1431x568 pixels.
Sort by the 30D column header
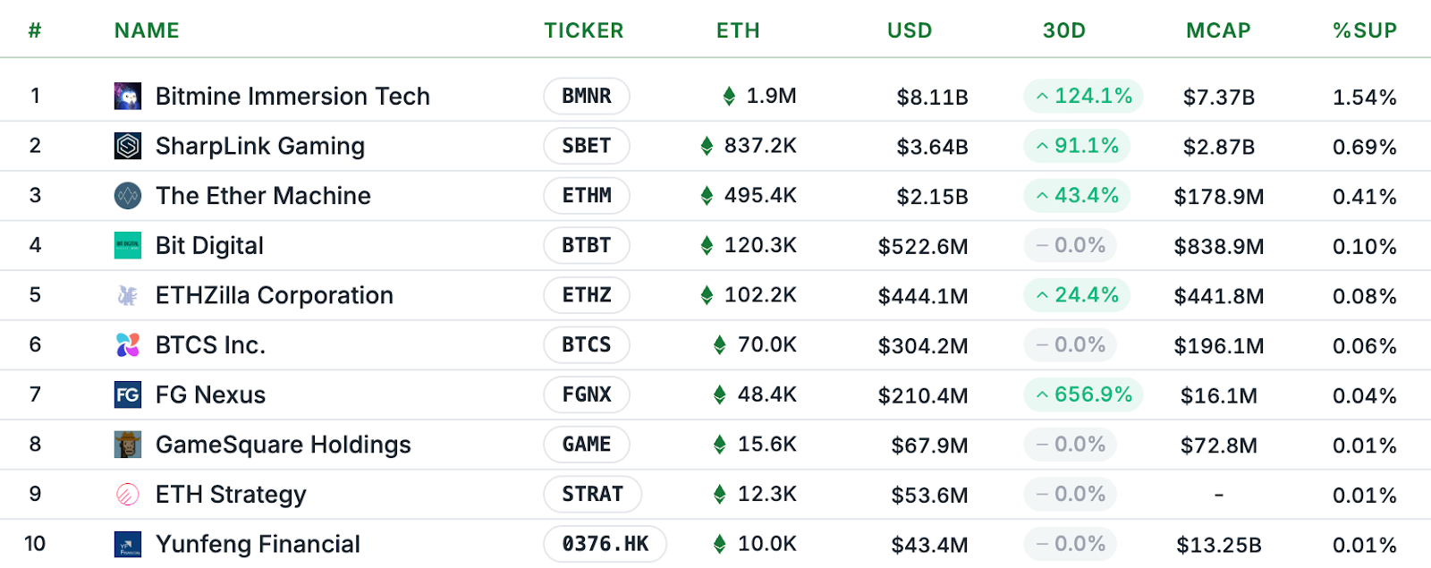pos(1063,30)
